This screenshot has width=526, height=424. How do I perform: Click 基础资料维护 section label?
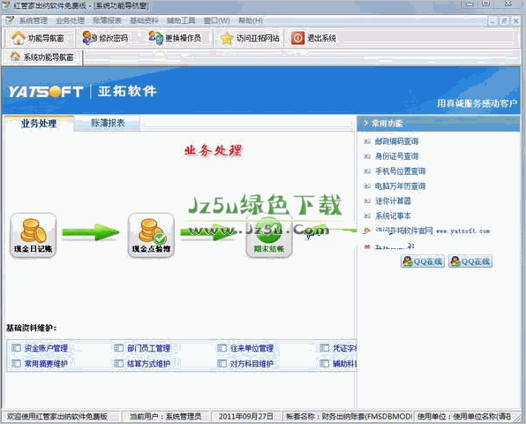(x=31, y=328)
